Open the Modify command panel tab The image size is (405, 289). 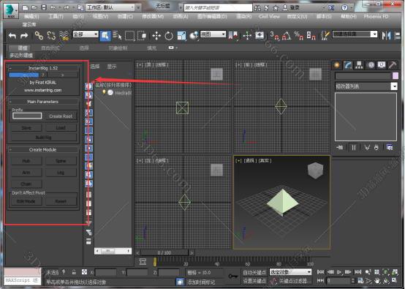[x=348, y=65]
